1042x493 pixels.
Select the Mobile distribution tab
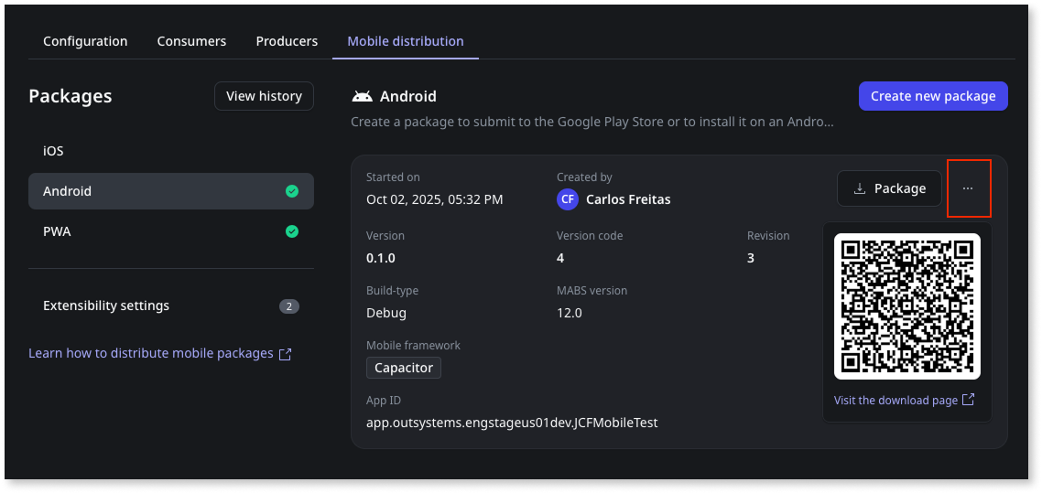(x=405, y=41)
